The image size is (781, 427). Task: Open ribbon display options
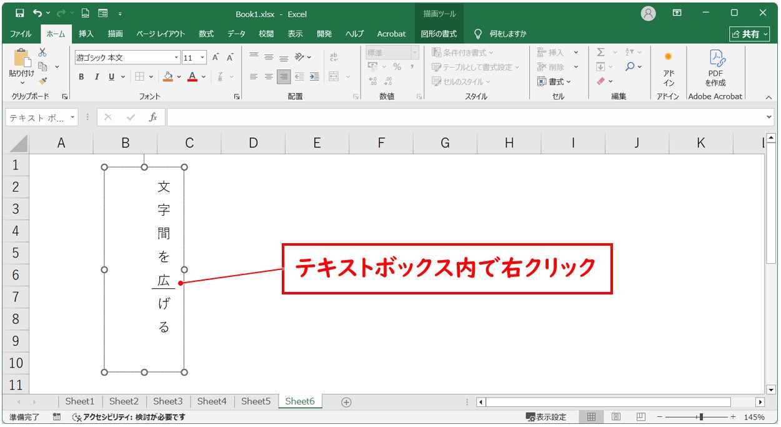click(x=677, y=13)
